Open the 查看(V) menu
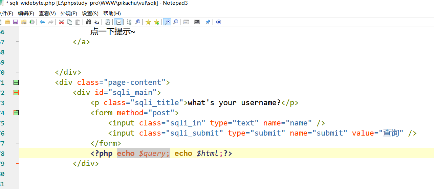434x189 pixels. 47,14
